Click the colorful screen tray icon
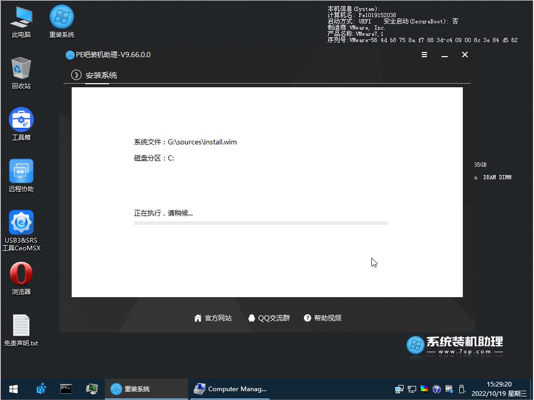Image resolution: width=534 pixels, height=400 pixels. 424,389
